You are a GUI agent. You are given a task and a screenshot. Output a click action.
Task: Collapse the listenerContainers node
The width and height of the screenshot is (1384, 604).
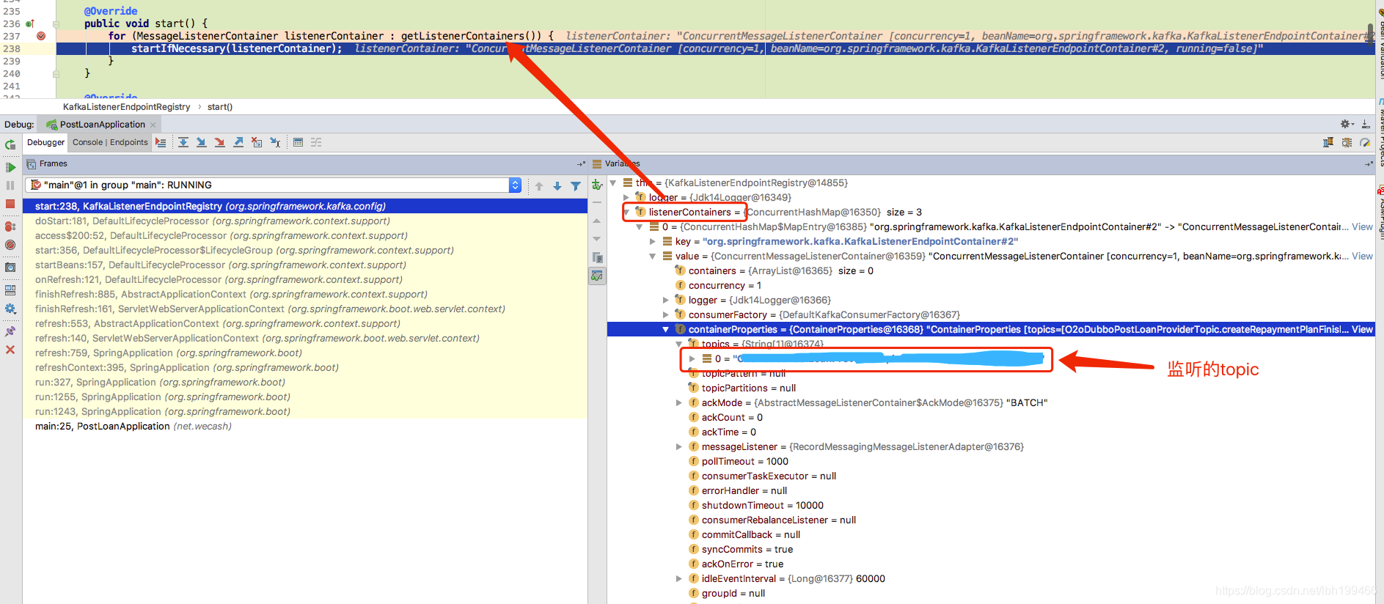click(x=626, y=213)
